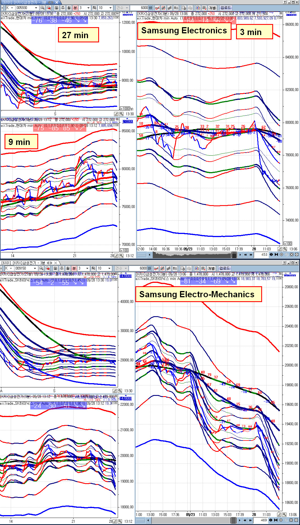This screenshot has height=525, width=300.
Task: Click the up/down arrows icon in Samsung Electronics toolbar
Action: (176, 8)
